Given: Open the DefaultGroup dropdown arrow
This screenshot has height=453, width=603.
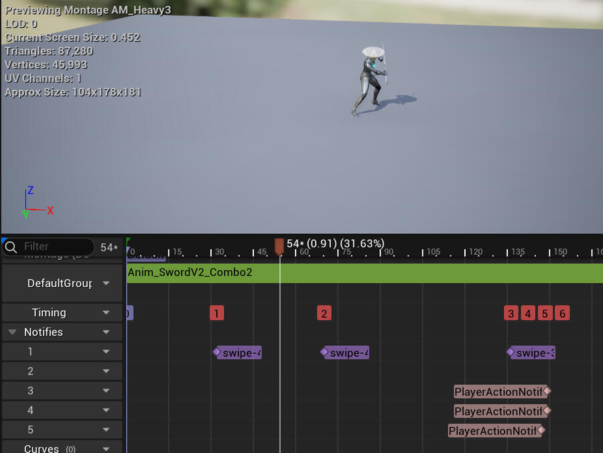Looking at the screenshot, I should click(106, 283).
